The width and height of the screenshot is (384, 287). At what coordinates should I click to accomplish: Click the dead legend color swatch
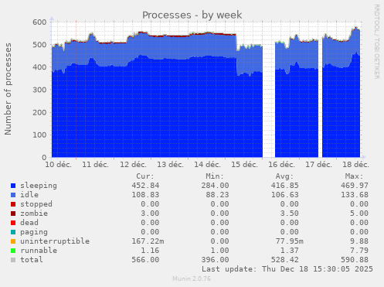[13, 223]
